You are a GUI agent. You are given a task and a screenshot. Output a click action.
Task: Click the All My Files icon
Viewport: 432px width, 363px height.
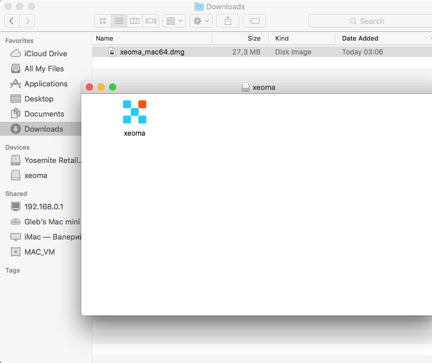click(16, 68)
